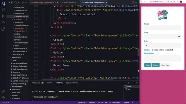Switch to the donut-single.component.ts tab

(44, 3)
